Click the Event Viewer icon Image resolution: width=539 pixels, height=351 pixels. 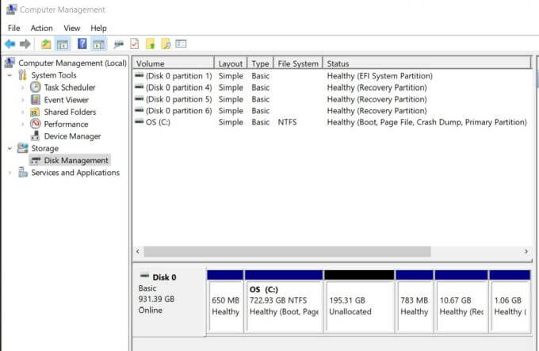[x=36, y=100]
